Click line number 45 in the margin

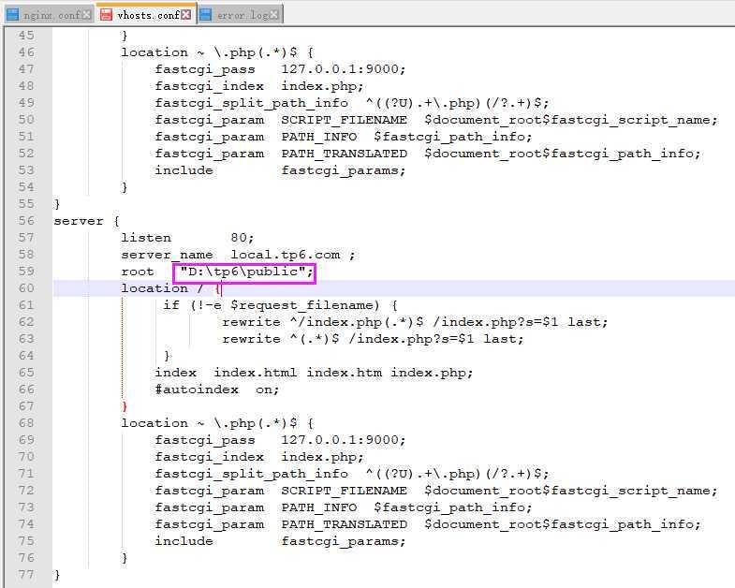(25, 36)
